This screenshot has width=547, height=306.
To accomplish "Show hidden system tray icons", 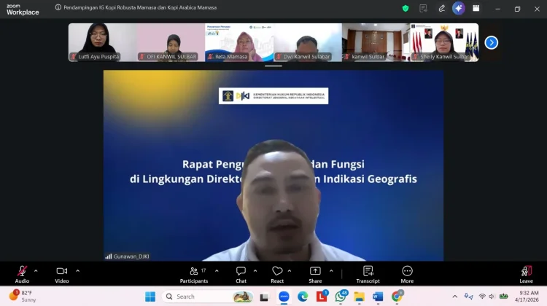I will pos(455,297).
